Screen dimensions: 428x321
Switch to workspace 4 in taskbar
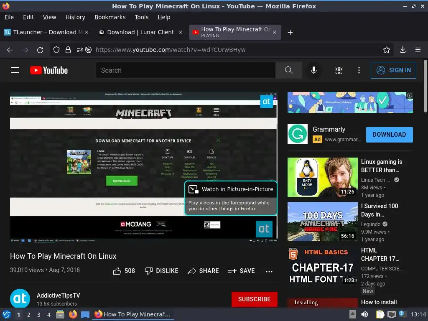49,315
